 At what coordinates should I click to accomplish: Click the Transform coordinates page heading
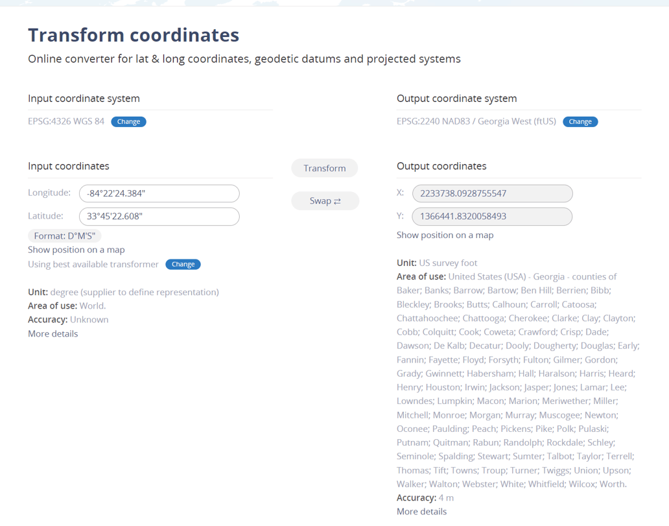(x=133, y=35)
